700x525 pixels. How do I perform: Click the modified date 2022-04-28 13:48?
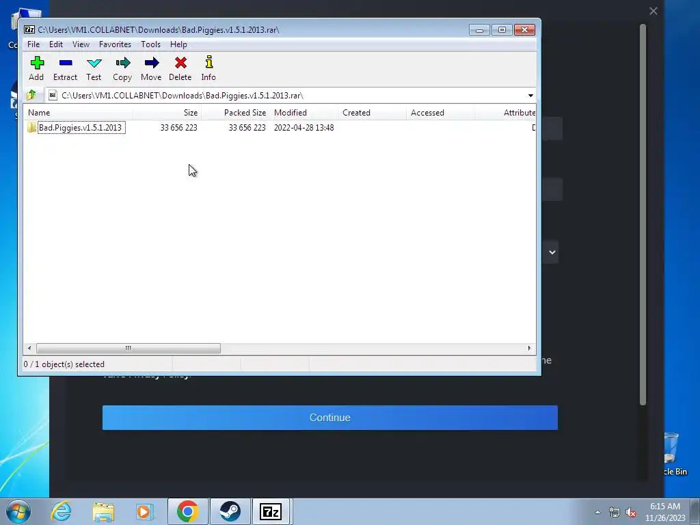point(304,128)
